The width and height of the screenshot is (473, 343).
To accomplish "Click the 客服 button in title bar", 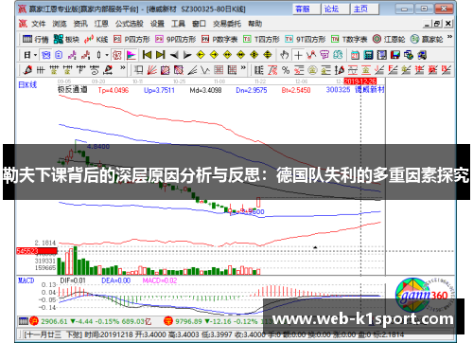I will 307,9.
